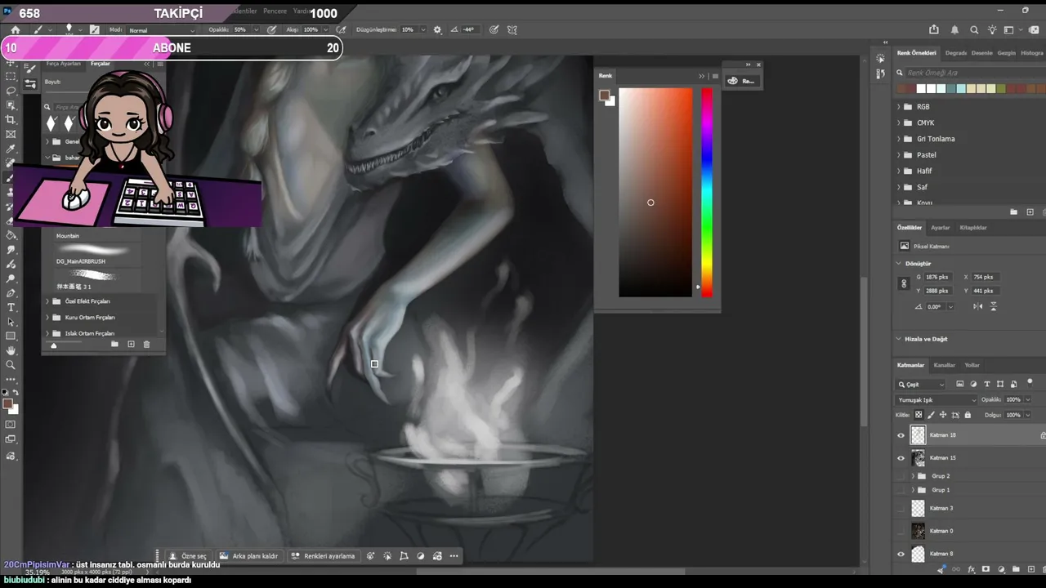Switch to Yollar tab
The width and height of the screenshot is (1046, 588).
pyautogui.click(x=972, y=365)
